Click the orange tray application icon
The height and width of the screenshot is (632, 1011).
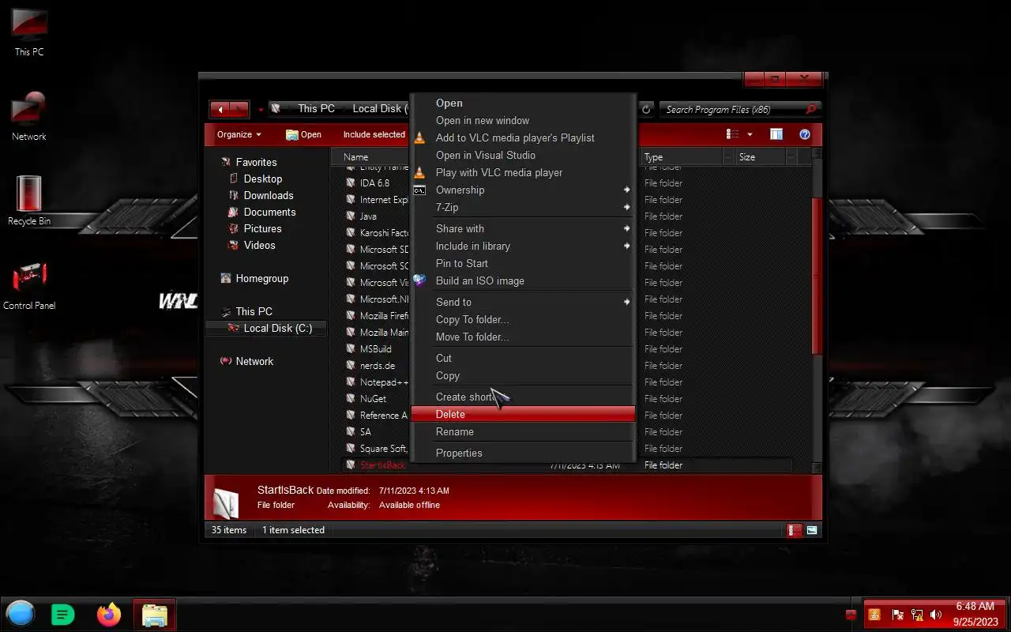[874, 614]
